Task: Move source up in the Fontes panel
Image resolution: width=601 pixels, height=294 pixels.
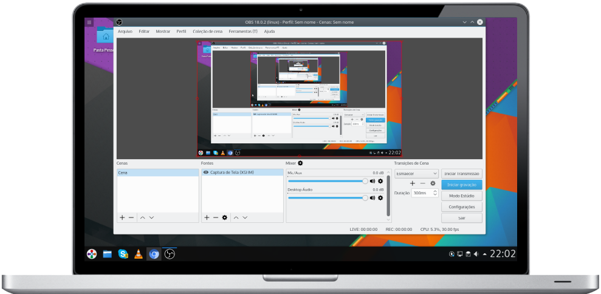Action: (236, 217)
